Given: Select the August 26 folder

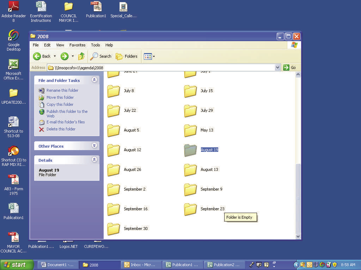Looking at the screenshot, I should click(124, 170).
